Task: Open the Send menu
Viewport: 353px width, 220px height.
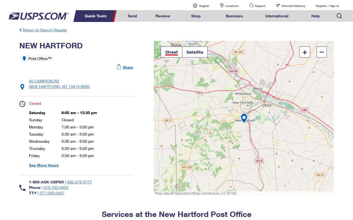Action: 132,16
